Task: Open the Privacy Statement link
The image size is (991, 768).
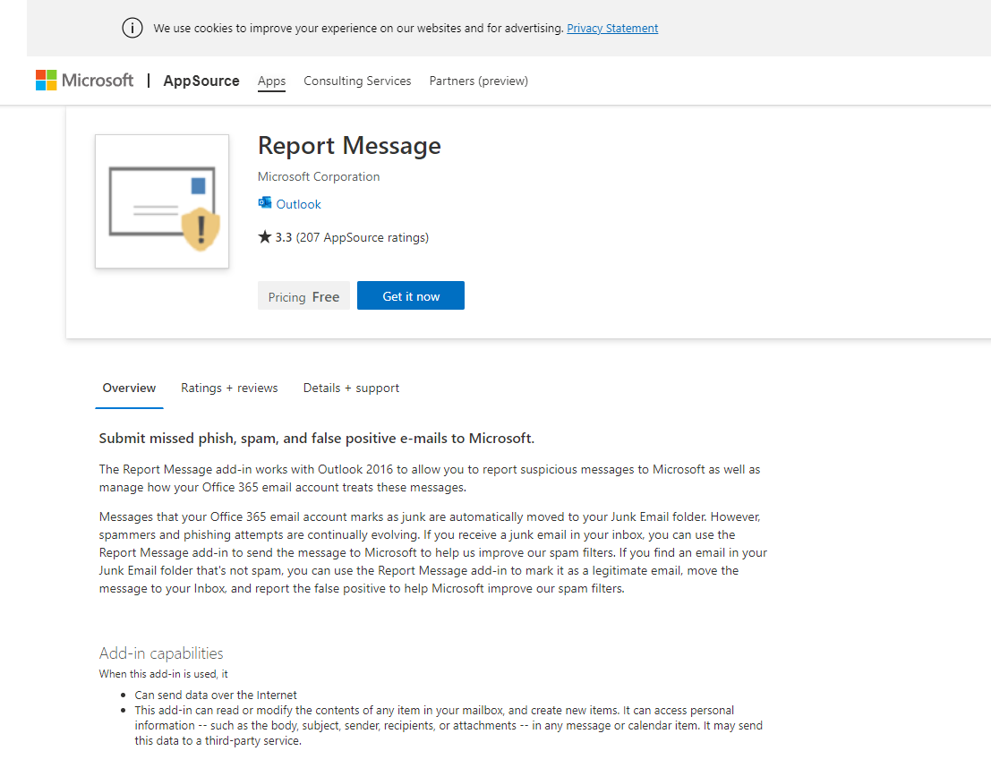Action: 612,29
